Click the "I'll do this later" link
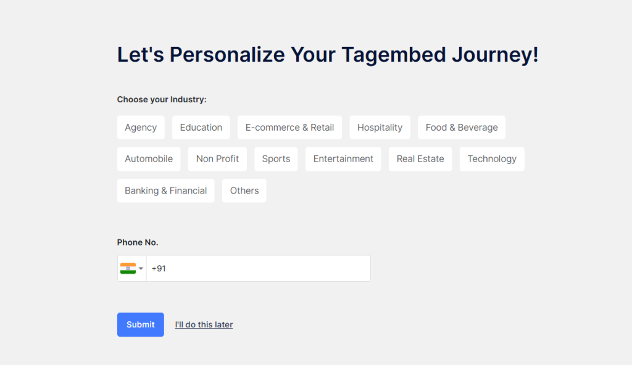This screenshot has width=632, height=365. tap(204, 325)
